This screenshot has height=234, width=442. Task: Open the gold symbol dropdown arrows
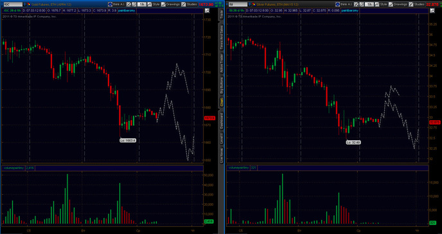tap(25, 4)
